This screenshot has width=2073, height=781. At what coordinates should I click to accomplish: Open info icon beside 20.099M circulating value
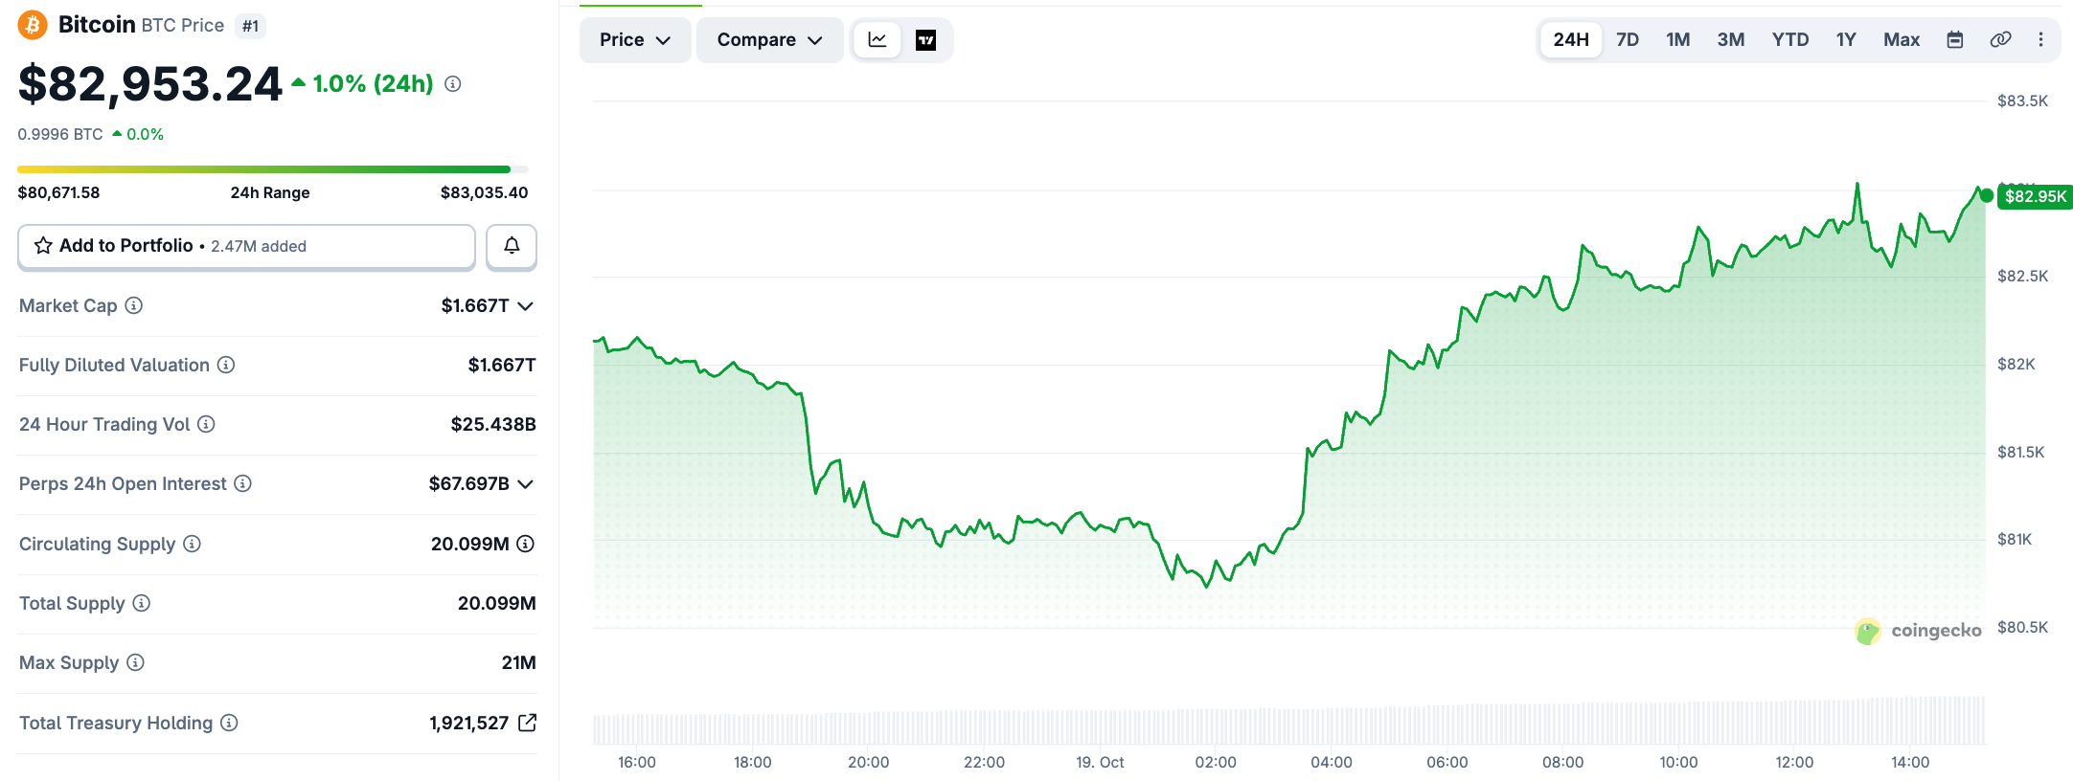pyautogui.click(x=526, y=544)
